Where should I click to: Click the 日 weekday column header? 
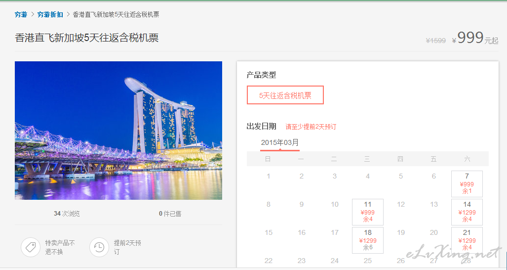click(268, 159)
